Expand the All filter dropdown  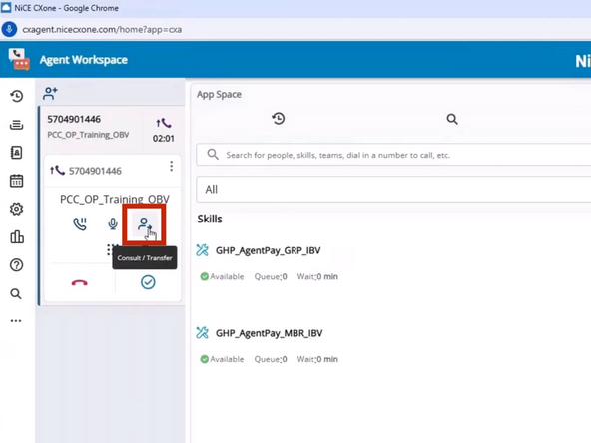coord(393,190)
